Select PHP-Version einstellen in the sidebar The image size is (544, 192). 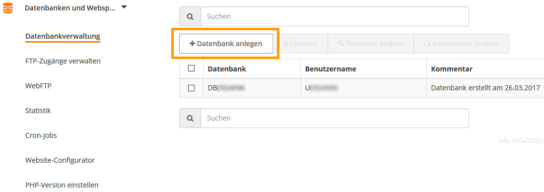[62, 185]
